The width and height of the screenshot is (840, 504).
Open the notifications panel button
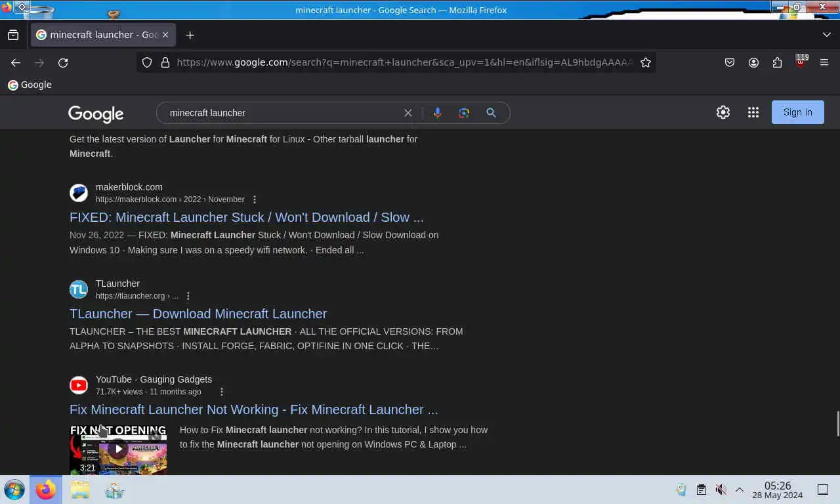pyautogui.click(x=823, y=490)
